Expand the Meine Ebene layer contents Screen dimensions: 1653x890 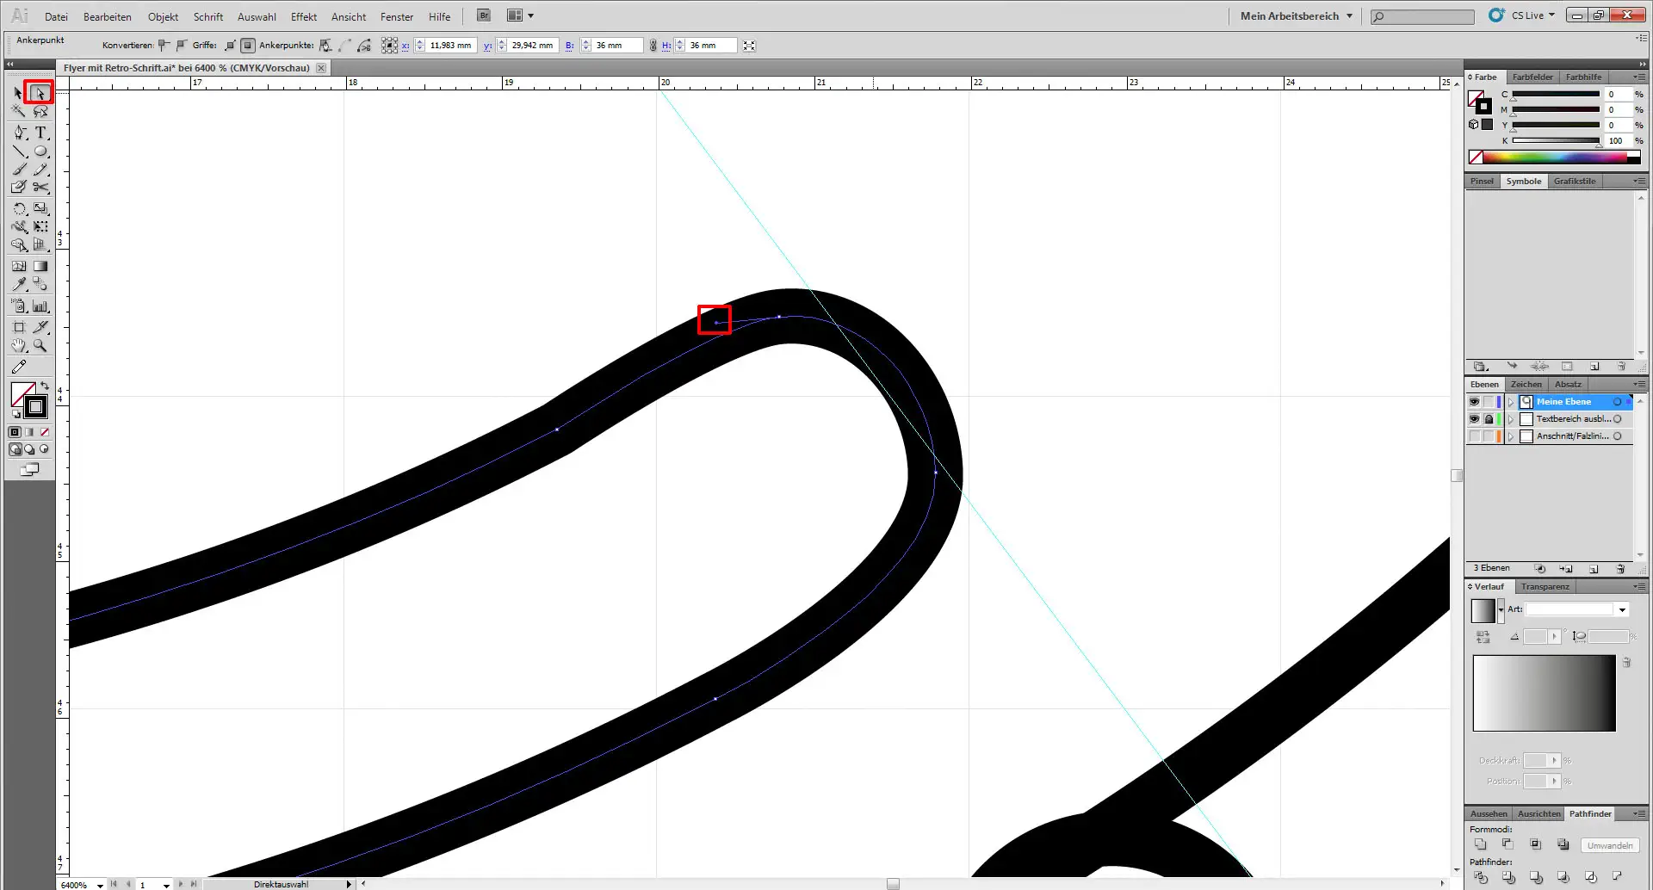click(1511, 402)
